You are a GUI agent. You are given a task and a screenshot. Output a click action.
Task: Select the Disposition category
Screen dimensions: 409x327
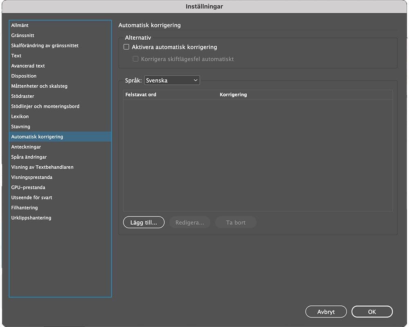[60, 76]
